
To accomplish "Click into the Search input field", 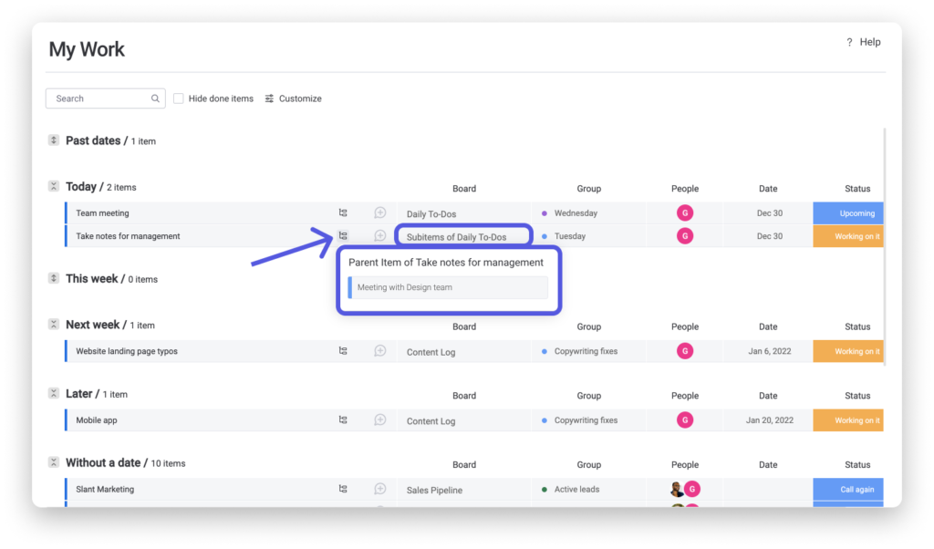I will [99, 98].
